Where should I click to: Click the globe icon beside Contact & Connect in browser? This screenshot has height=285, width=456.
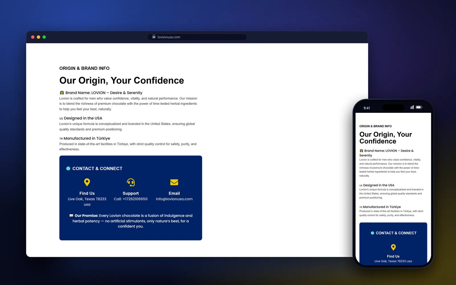(x=68, y=168)
